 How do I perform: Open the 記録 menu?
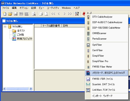pyautogui.click(x=34, y=8)
